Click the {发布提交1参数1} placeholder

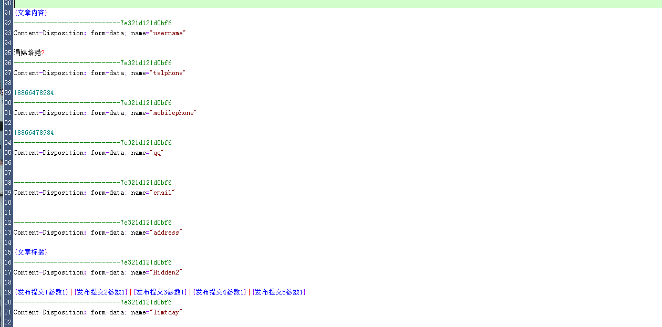coord(42,292)
